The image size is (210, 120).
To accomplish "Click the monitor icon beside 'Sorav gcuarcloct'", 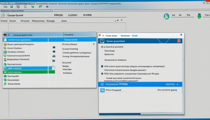I will (x=102, y=41).
